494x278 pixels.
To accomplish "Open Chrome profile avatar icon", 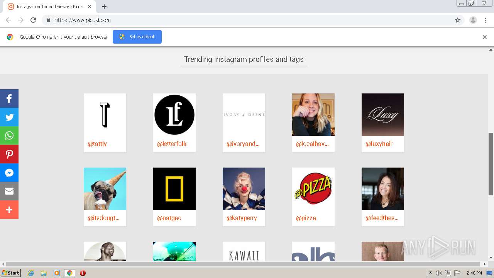I will (473, 20).
